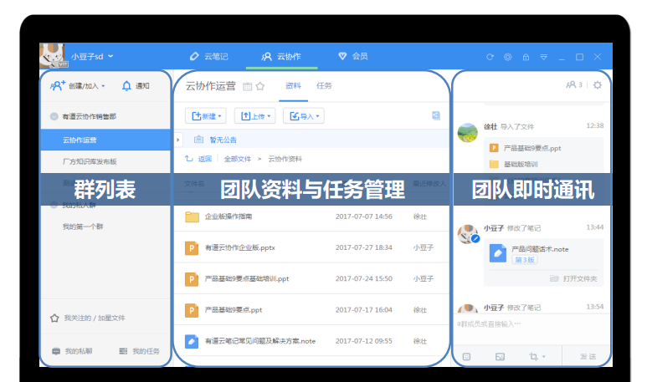Viewport: 647px width, 382px height.
Task: Switch to the 云协作 tab
Action: point(281,57)
